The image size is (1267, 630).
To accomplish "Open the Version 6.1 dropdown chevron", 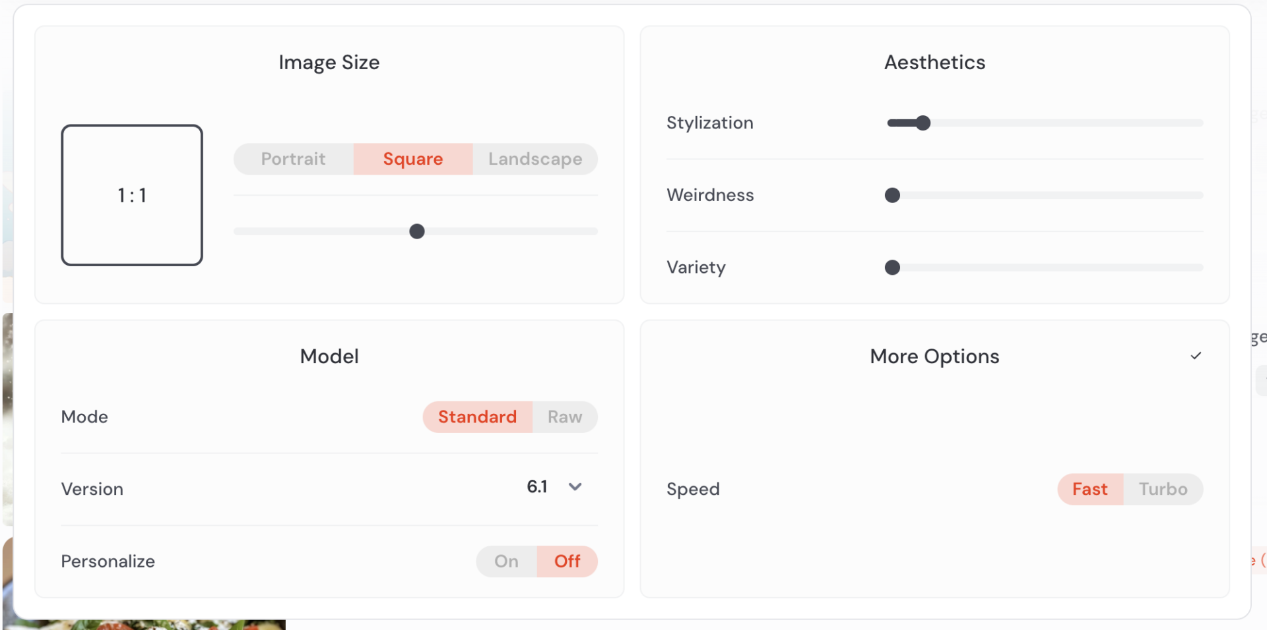I will 575,487.
